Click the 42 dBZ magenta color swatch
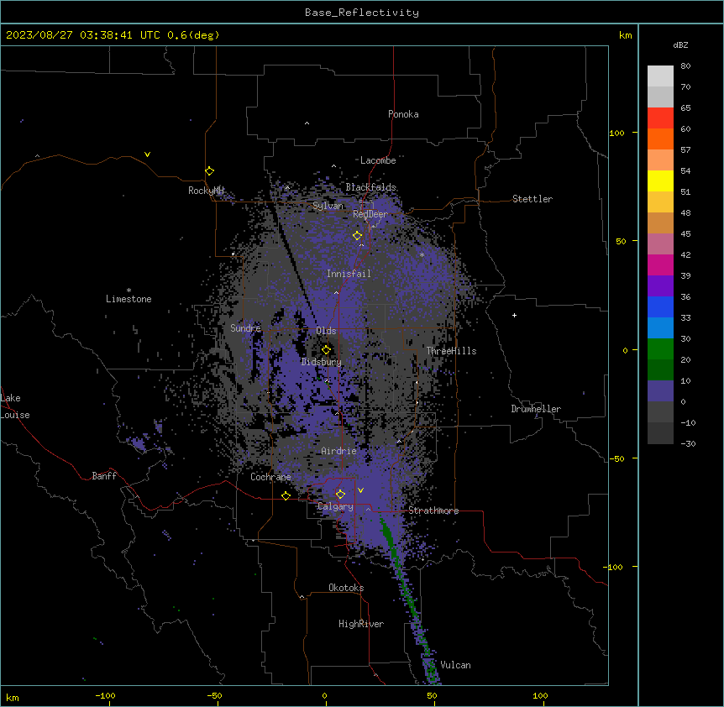Image resolution: width=724 pixels, height=707 pixels. (660, 264)
